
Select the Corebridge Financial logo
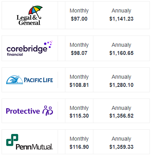click(x=30, y=48)
